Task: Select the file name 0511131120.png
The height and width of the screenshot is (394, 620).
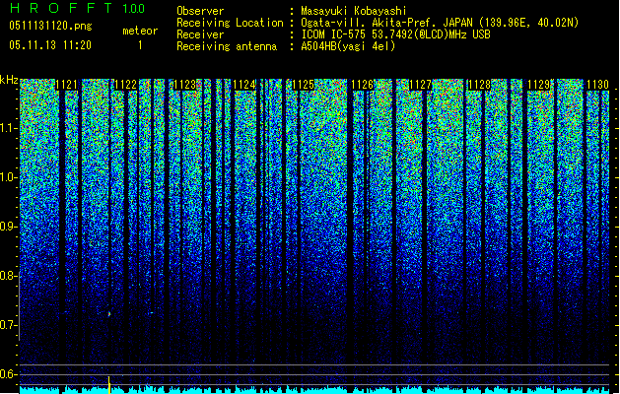Action: click(x=50, y=26)
